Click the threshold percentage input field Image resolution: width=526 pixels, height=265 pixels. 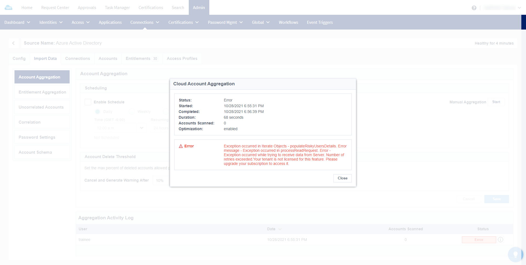(x=161, y=180)
